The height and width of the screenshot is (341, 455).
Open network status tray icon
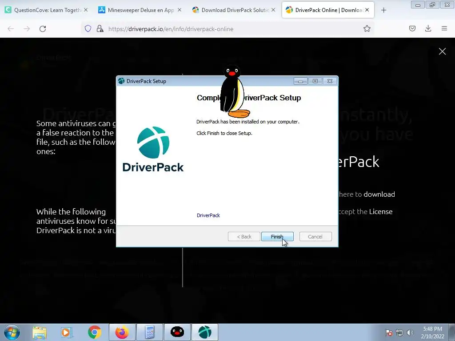399,333
